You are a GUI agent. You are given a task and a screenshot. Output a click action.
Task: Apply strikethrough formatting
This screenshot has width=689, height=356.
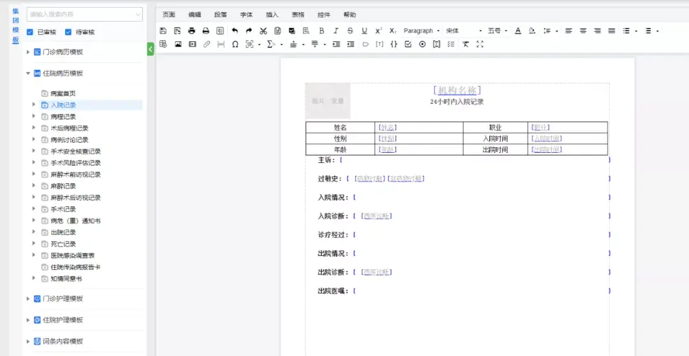click(350, 31)
